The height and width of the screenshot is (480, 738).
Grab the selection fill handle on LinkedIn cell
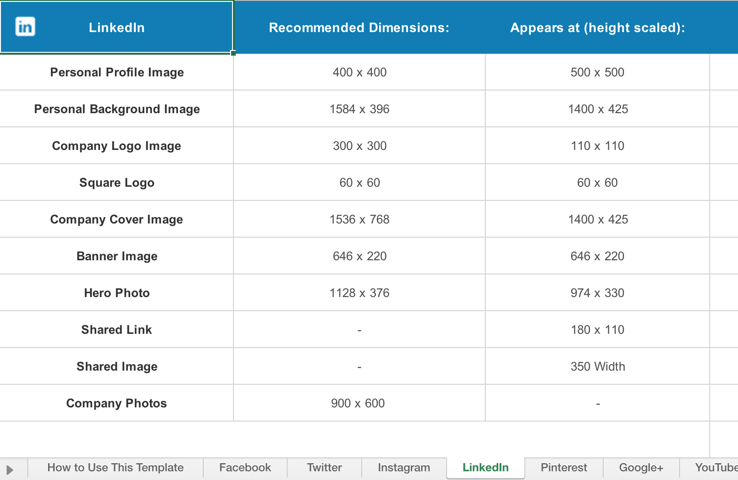coord(233,53)
